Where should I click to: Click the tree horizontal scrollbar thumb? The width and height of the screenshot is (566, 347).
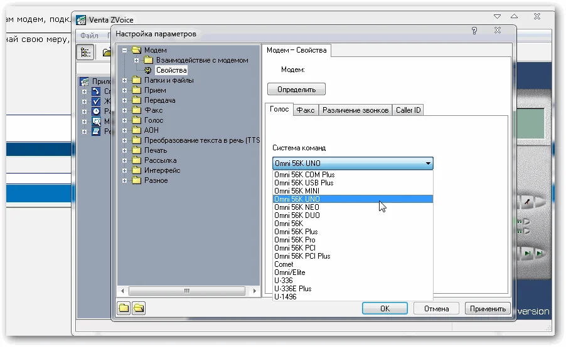tap(186, 291)
